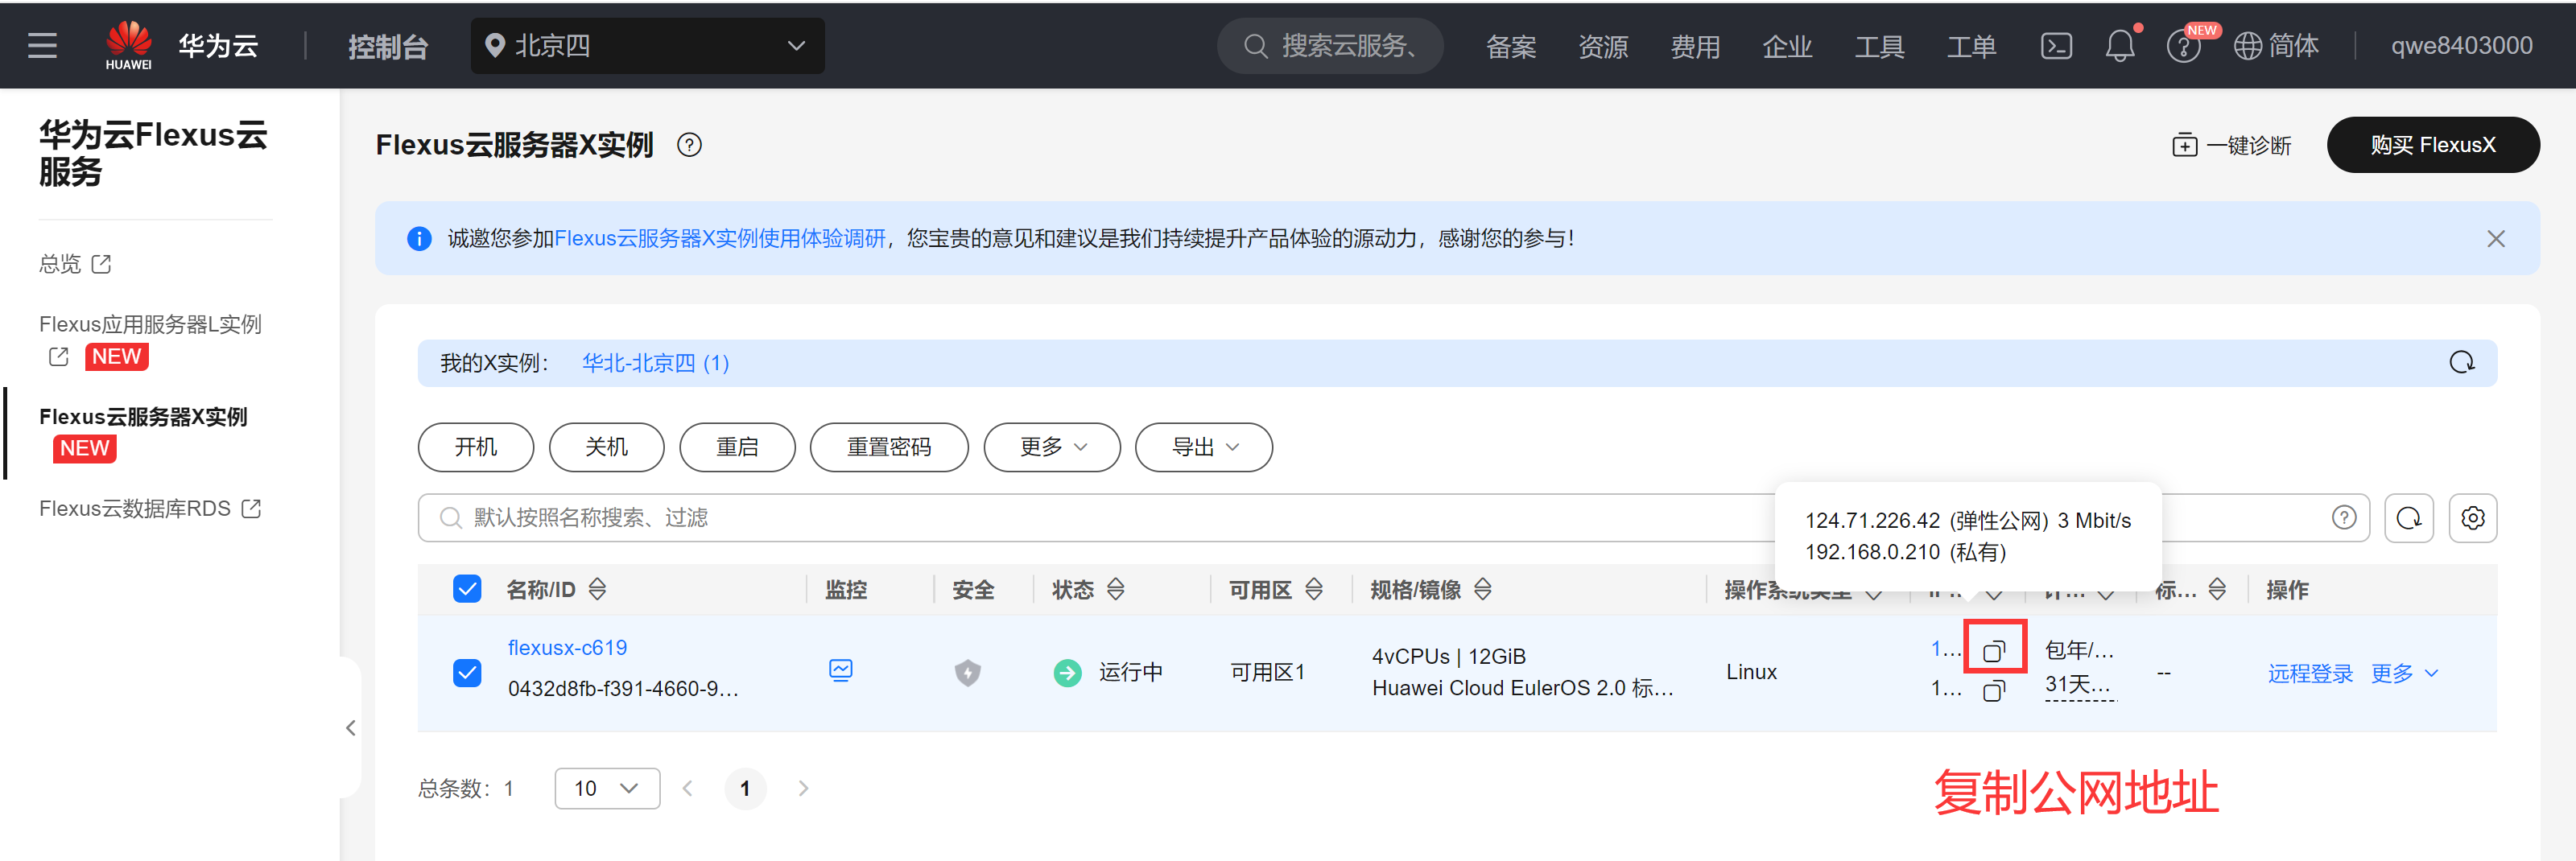Open 远程登录 for flexusx-c619
The image size is (2576, 861).
2310,673
